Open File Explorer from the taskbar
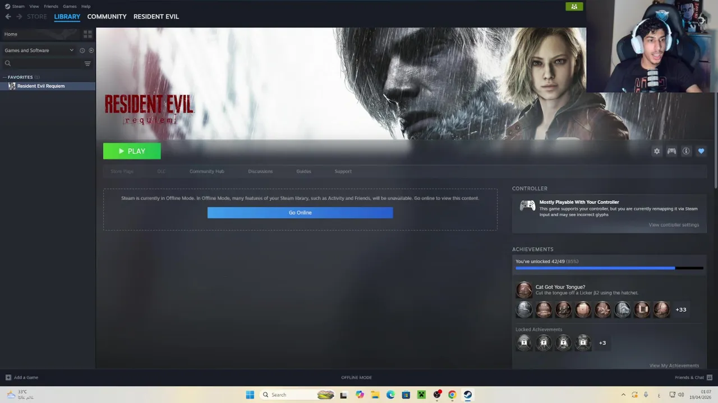 coord(375,395)
